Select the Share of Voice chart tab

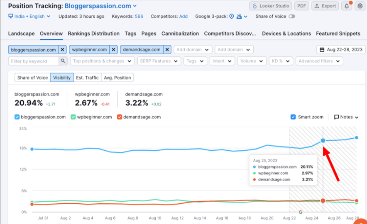tap(32, 78)
